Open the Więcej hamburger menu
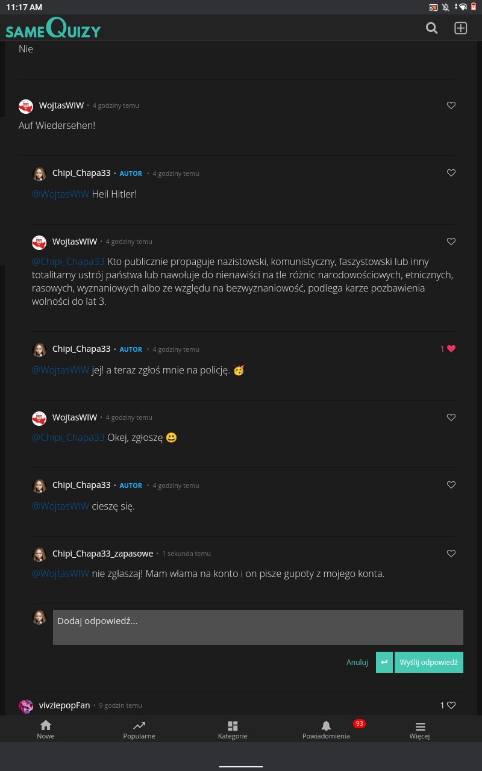The image size is (482, 771). (420, 727)
